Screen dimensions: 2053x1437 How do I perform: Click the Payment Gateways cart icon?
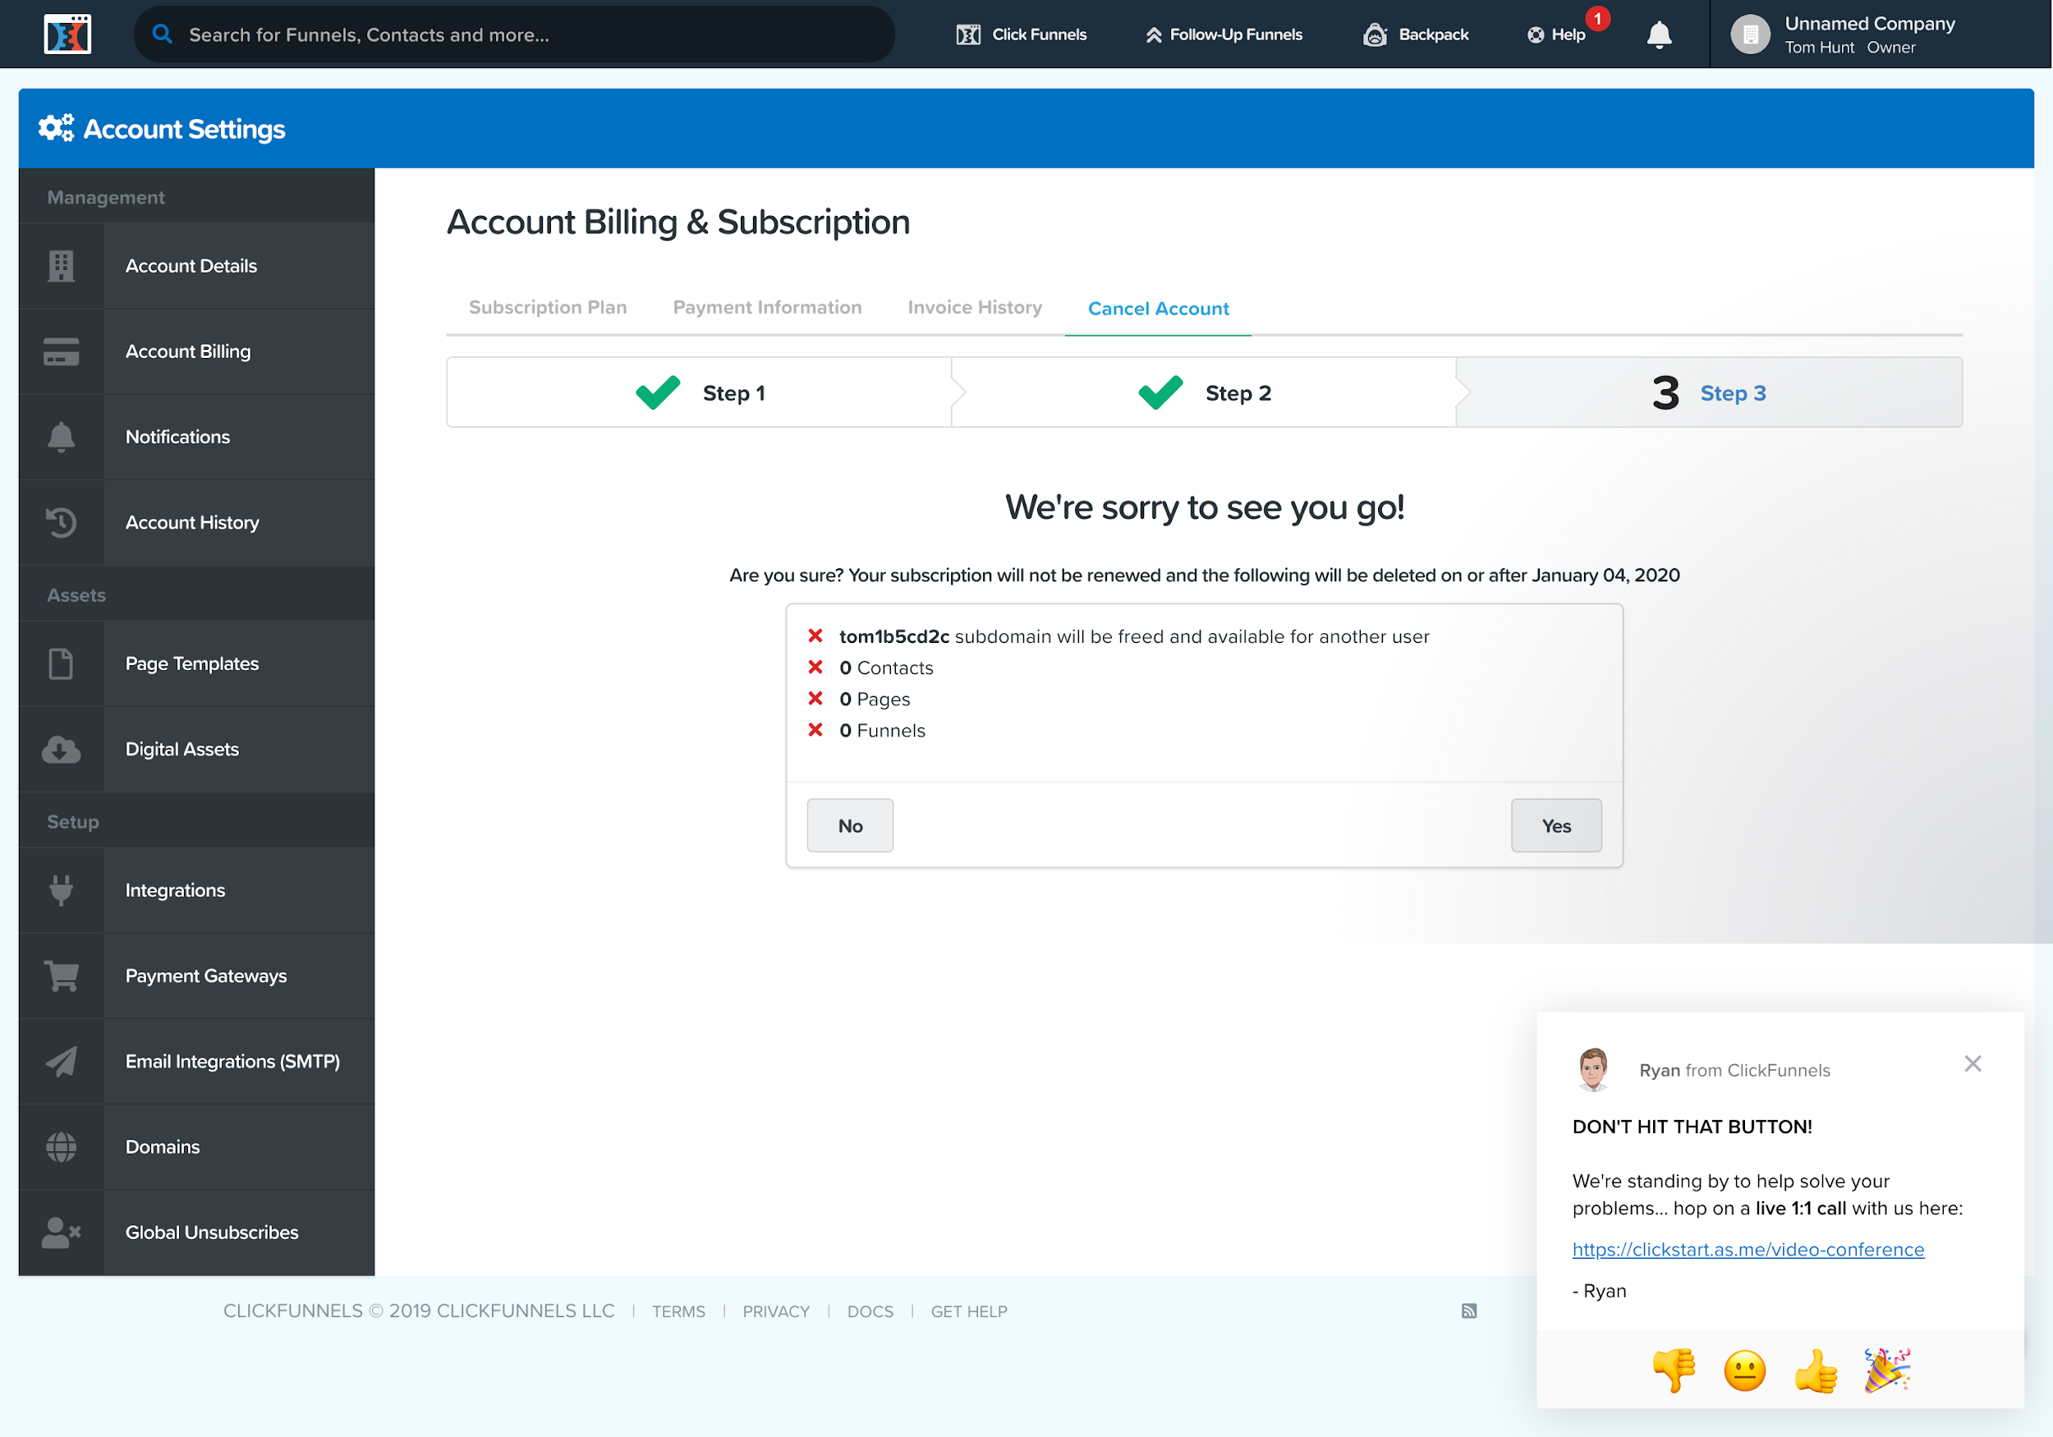tap(61, 976)
